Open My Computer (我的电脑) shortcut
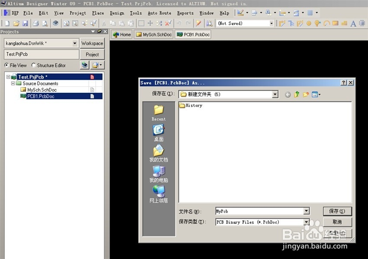Image resolution: width=368 pixels, height=259 pixels. [x=158, y=174]
